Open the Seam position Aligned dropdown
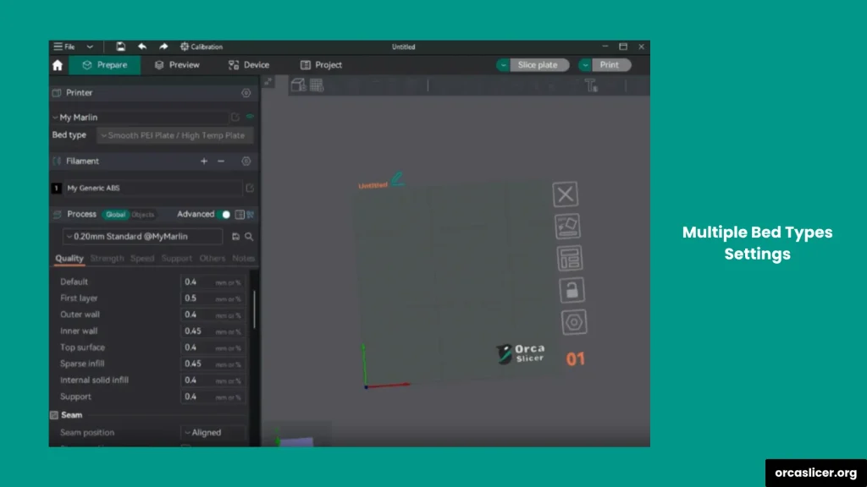This screenshot has height=487, width=867. 213,433
